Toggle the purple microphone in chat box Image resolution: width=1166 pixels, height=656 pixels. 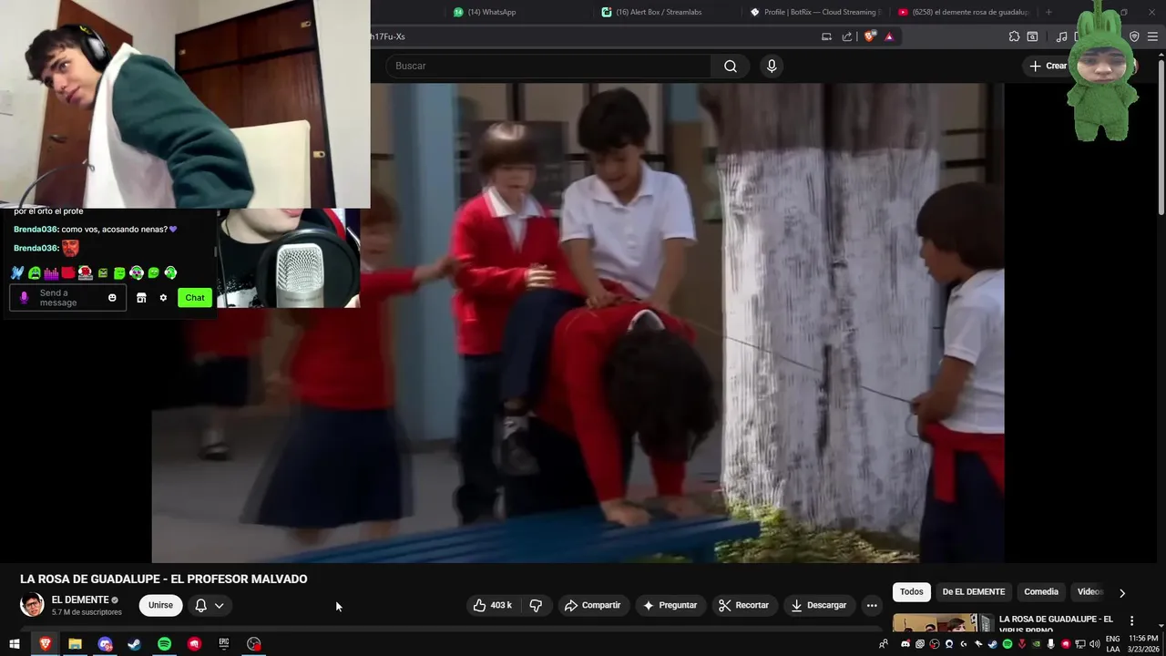[x=24, y=298]
